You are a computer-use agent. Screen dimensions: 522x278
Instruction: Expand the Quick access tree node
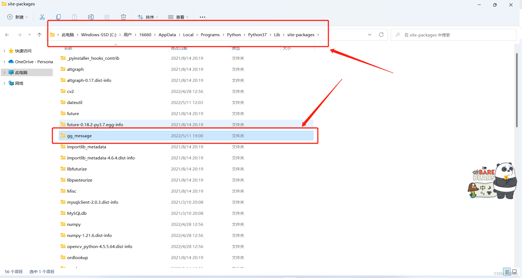coord(4,51)
